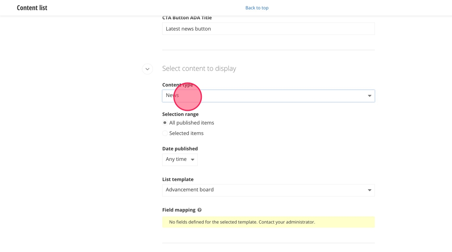This screenshot has width=452, height=252.
Task: Collapse the Select content to display section
Action: click(x=147, y=69)
